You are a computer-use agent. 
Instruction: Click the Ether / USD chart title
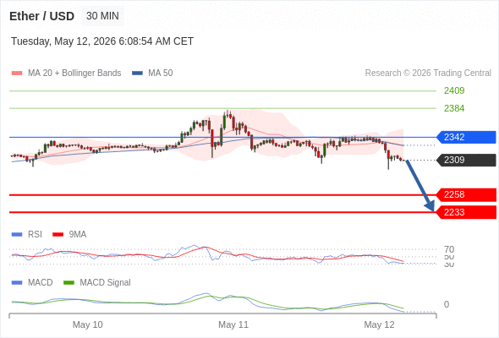(41, 16)
